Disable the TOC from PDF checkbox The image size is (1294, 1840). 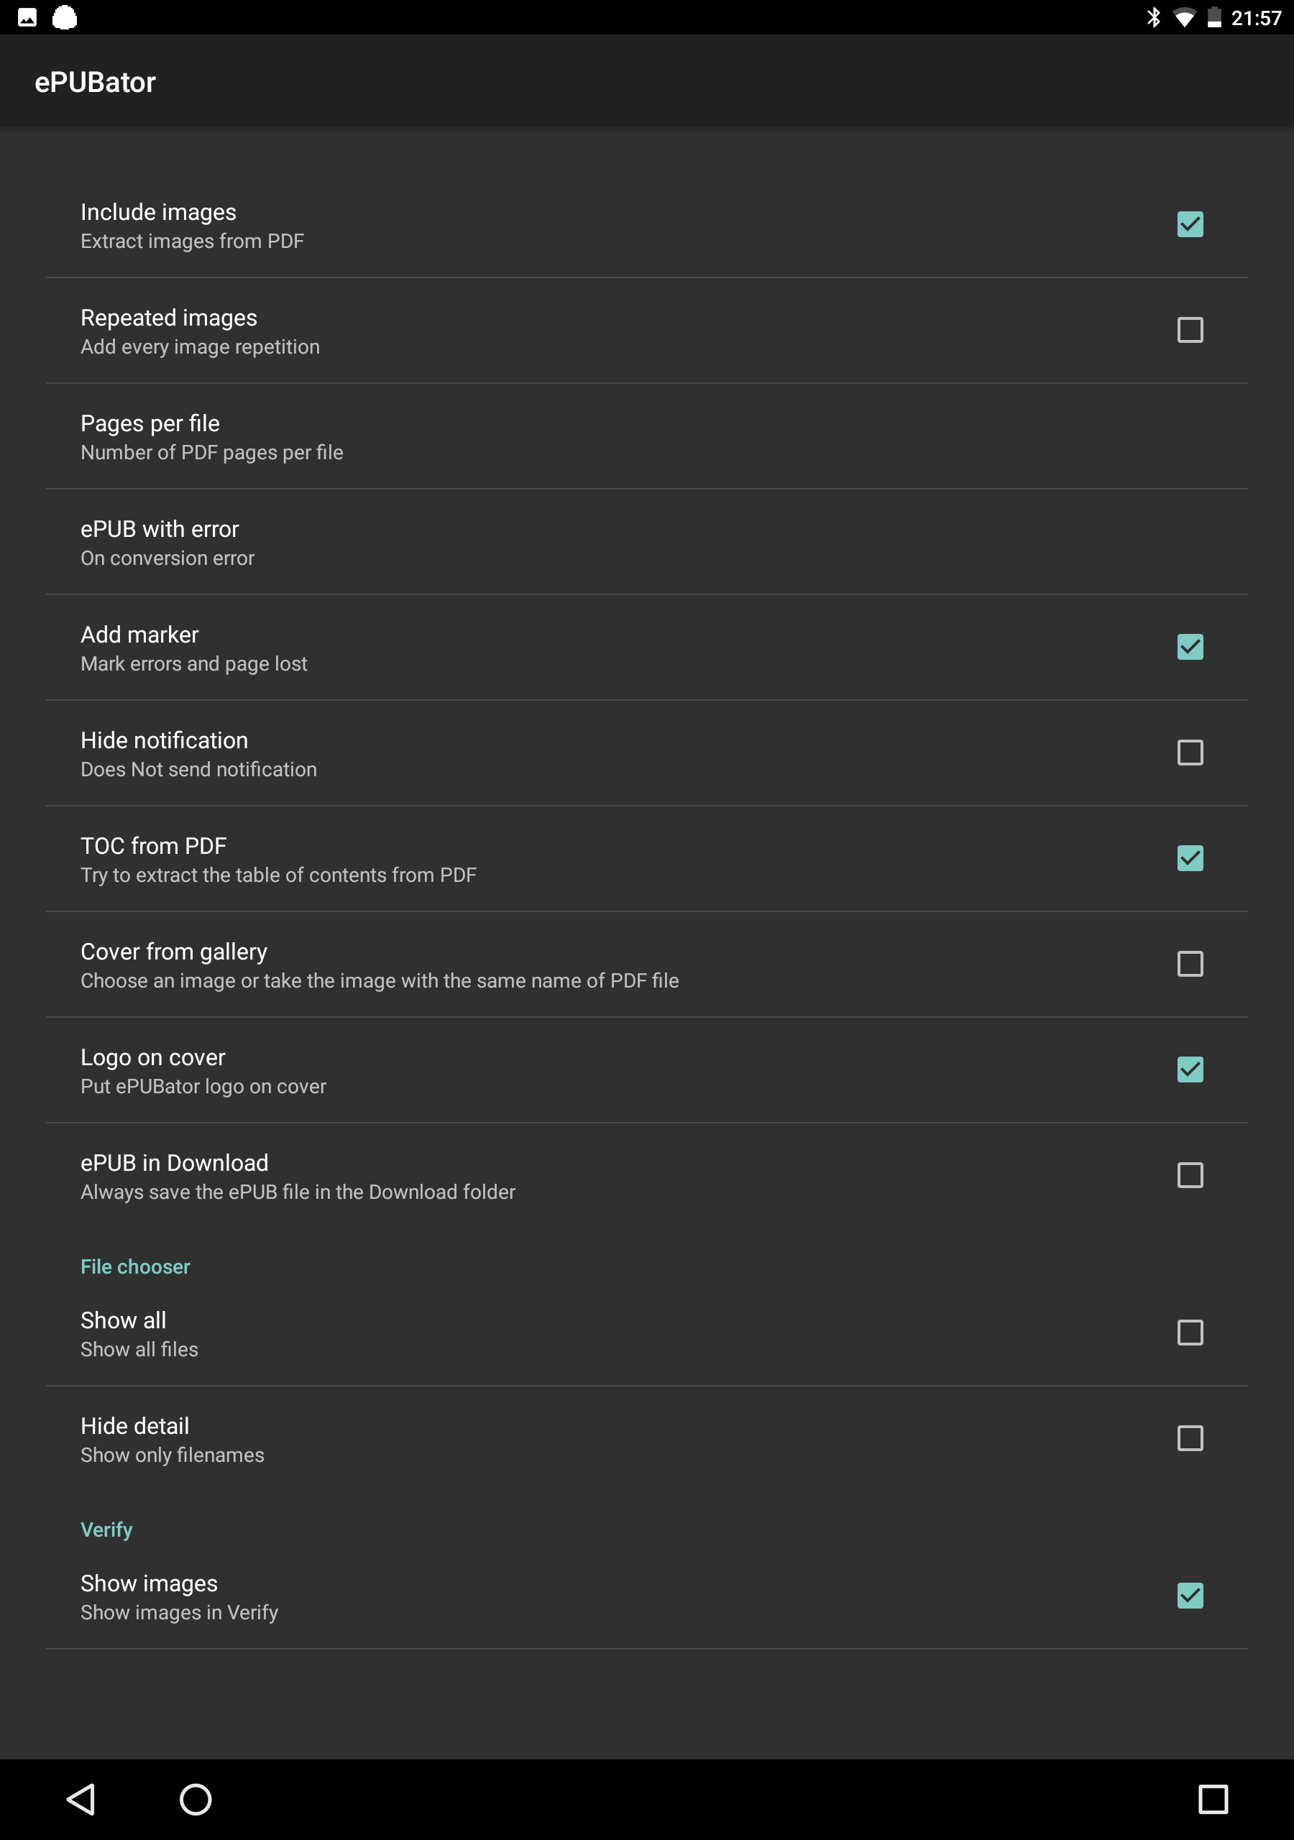(x=1190, y=858)
